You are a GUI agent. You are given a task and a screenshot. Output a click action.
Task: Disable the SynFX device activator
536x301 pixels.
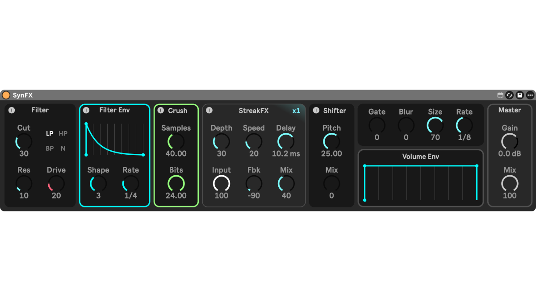6,95
